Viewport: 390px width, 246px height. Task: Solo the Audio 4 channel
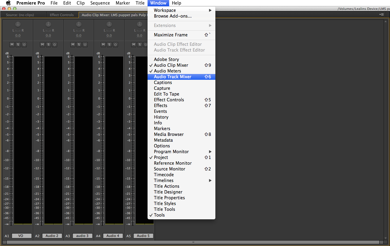(109, 45)
